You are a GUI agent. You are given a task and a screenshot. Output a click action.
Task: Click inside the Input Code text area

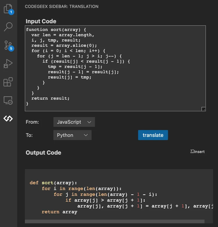115,68
